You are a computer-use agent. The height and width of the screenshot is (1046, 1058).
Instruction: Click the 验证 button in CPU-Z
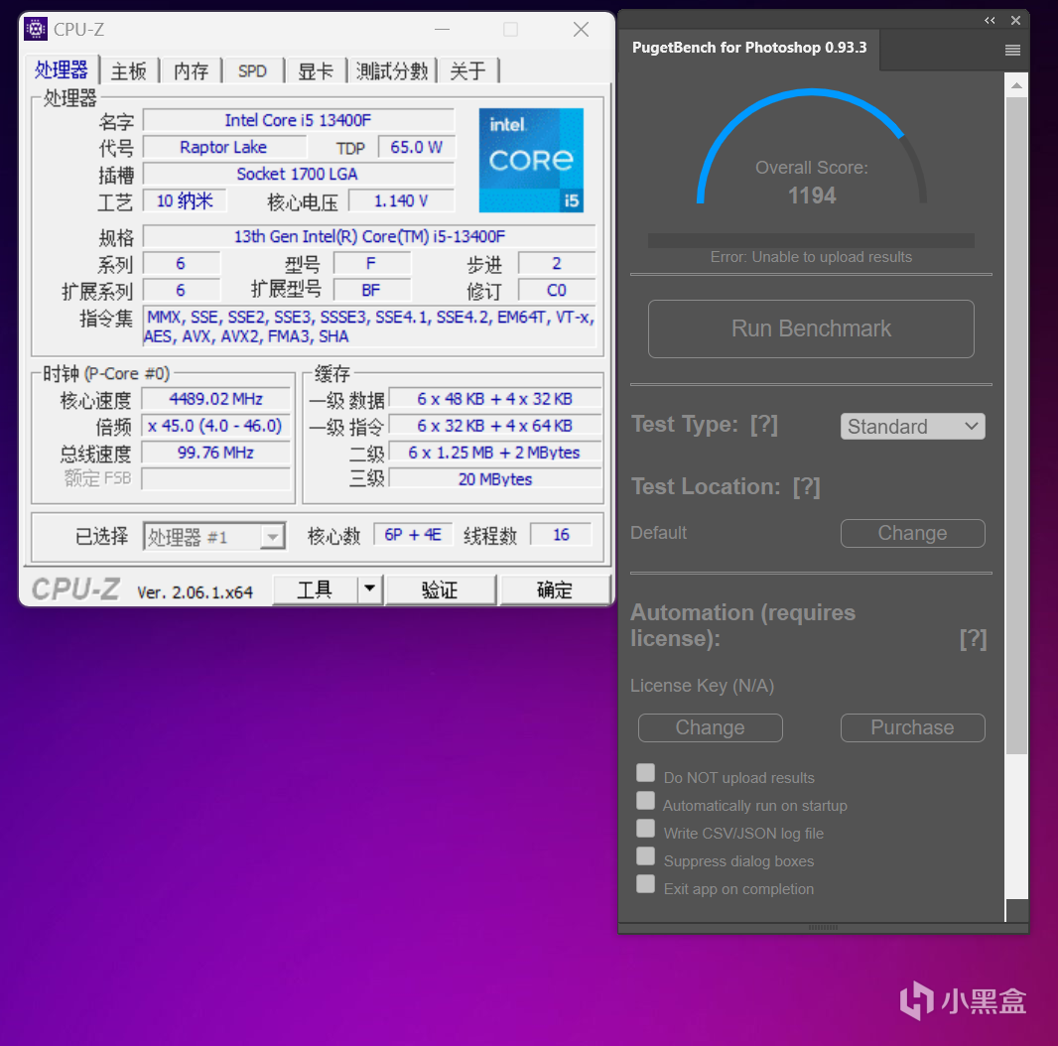click(x=440, y=589)
